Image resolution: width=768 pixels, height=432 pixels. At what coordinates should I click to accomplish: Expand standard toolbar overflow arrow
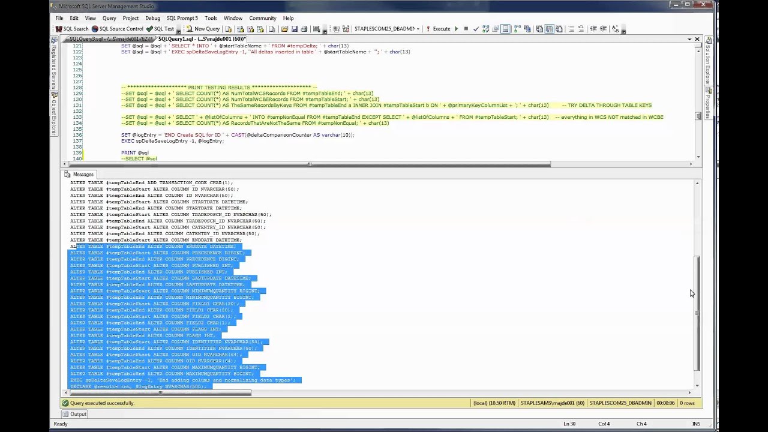click(325, 30)
